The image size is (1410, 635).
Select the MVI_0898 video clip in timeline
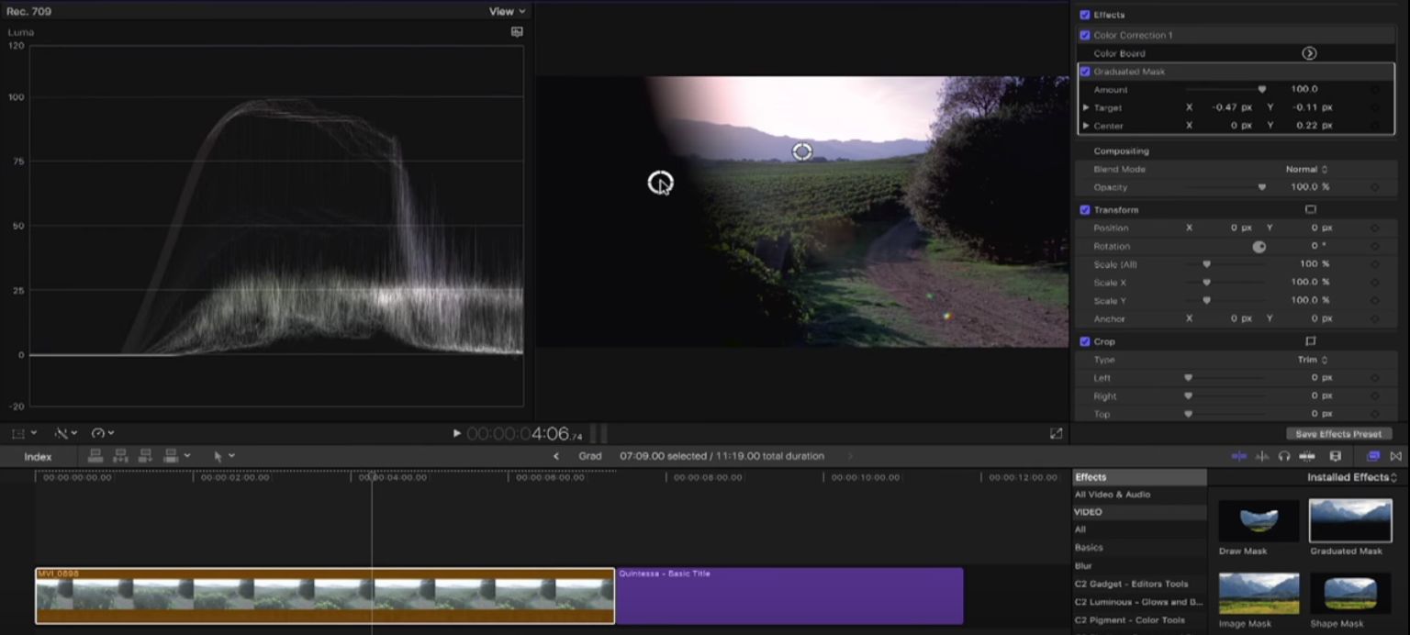[325, 596]
